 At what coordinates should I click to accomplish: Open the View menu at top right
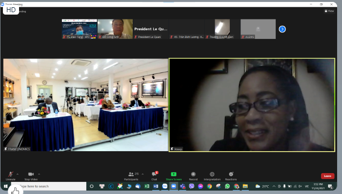pyautogui.click(x=329, y=11)
